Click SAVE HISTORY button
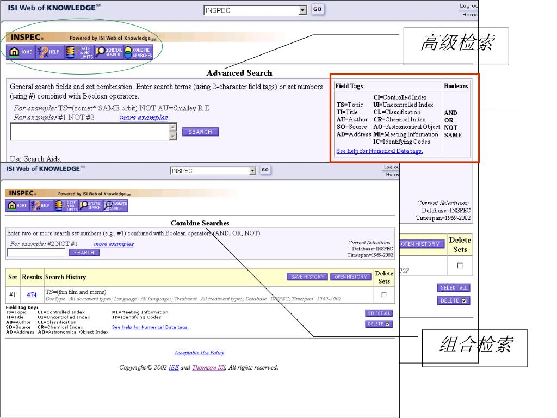 [x=308, y=277]
